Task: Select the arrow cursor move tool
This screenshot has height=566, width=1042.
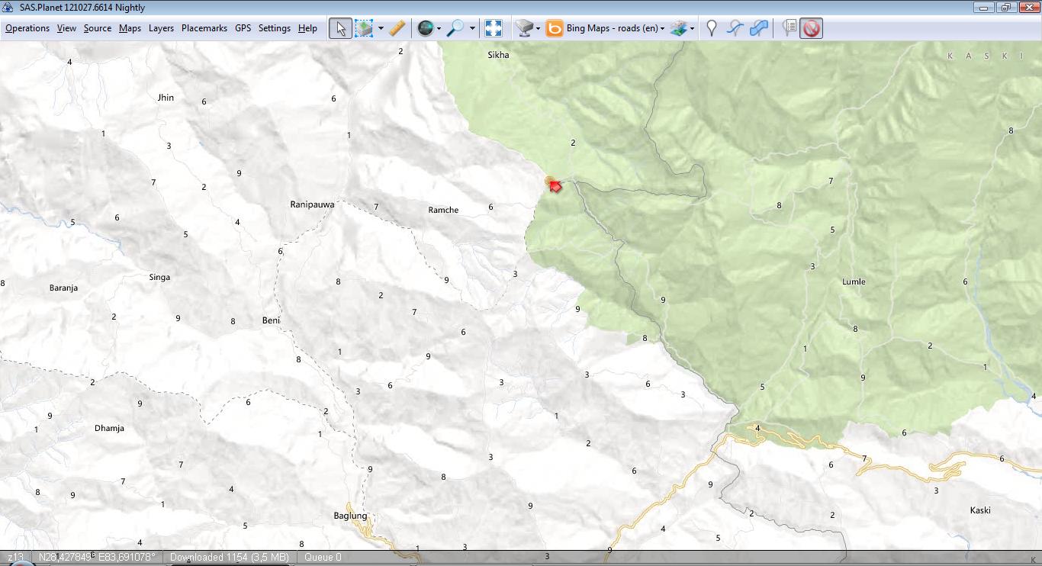Action: 340,28
